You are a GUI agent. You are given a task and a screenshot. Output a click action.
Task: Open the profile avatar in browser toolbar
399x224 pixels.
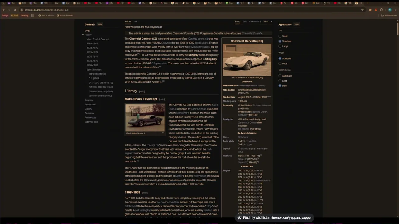pyautogui.click(x=390, y=10)
